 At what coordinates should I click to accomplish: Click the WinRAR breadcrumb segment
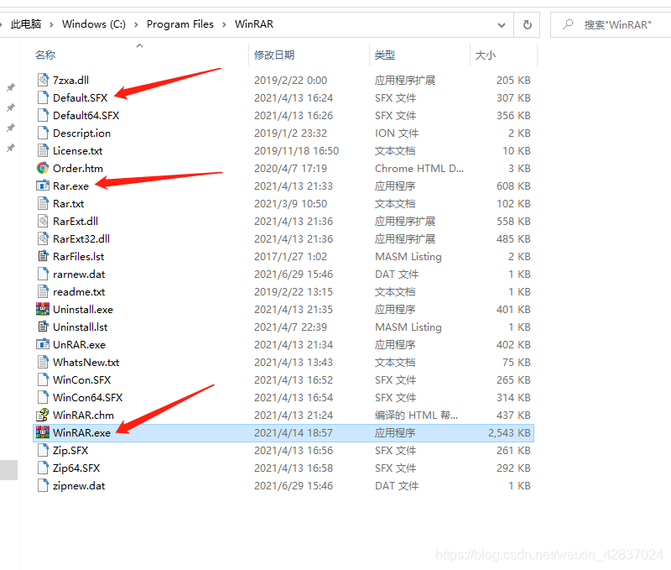point(254,24)
